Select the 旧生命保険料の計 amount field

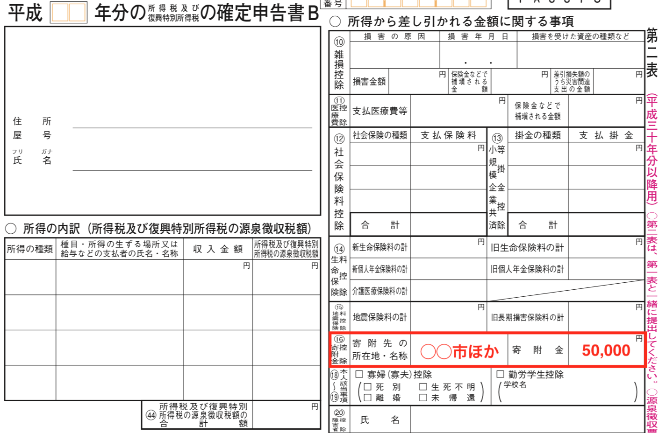606,247
